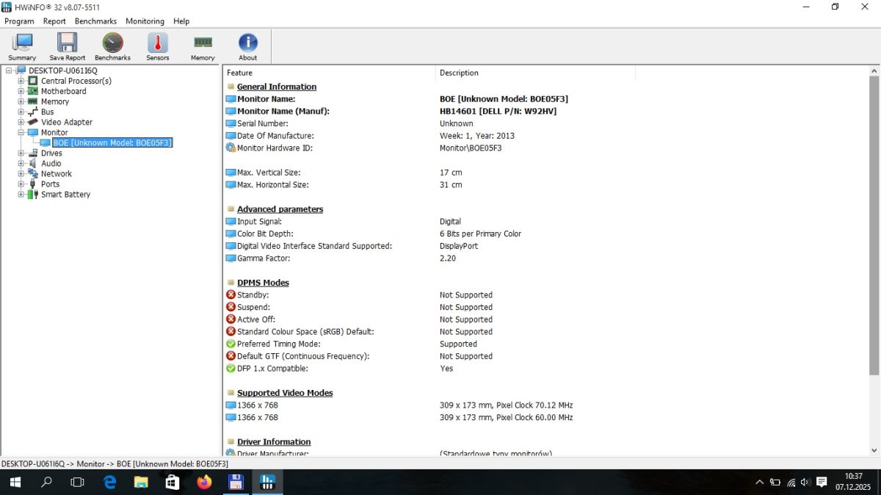
Task: Select BOE [Unknown Model: BOE05F3] tree item
Action: click(x=112, y=142)
